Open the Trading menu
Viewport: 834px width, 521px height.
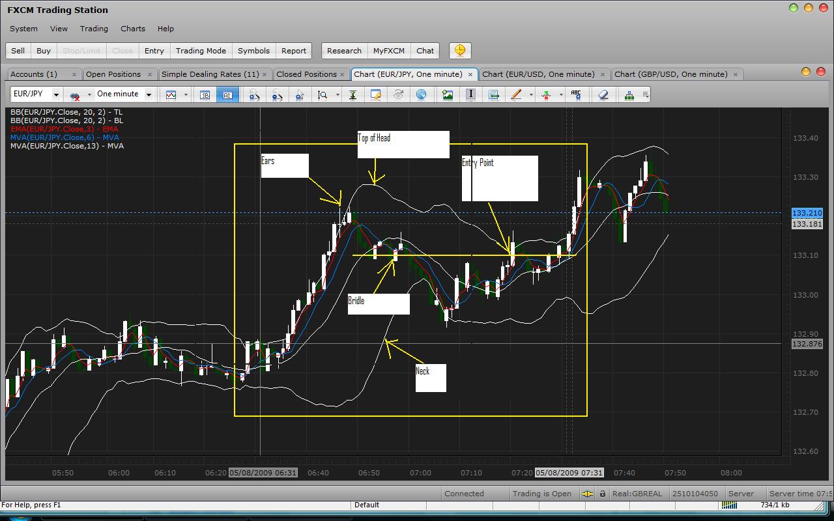point(94,29)
